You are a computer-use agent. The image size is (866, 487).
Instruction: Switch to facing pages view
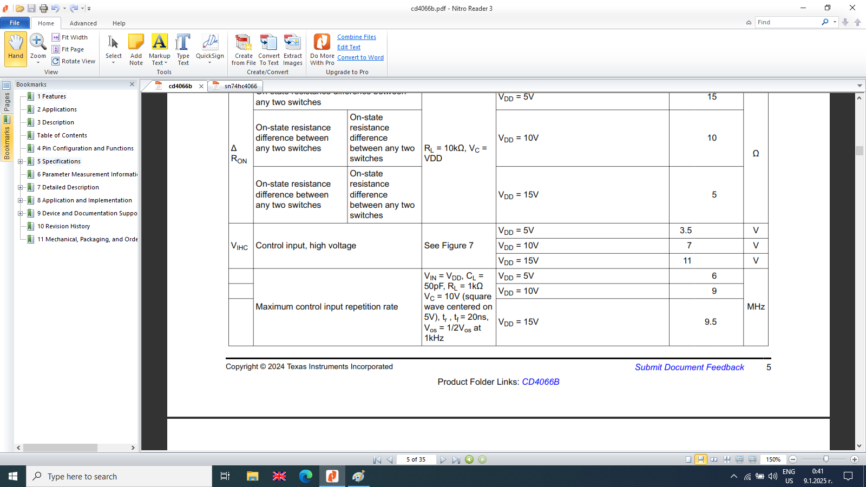(714, 459)
